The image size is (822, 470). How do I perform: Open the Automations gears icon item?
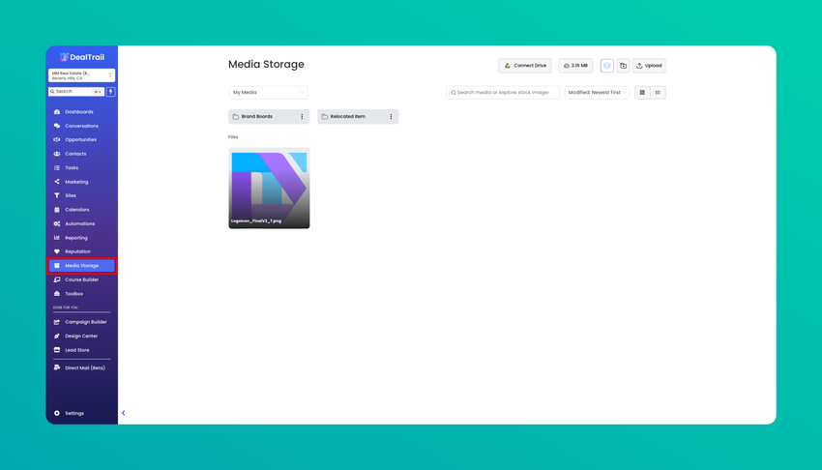81,223
